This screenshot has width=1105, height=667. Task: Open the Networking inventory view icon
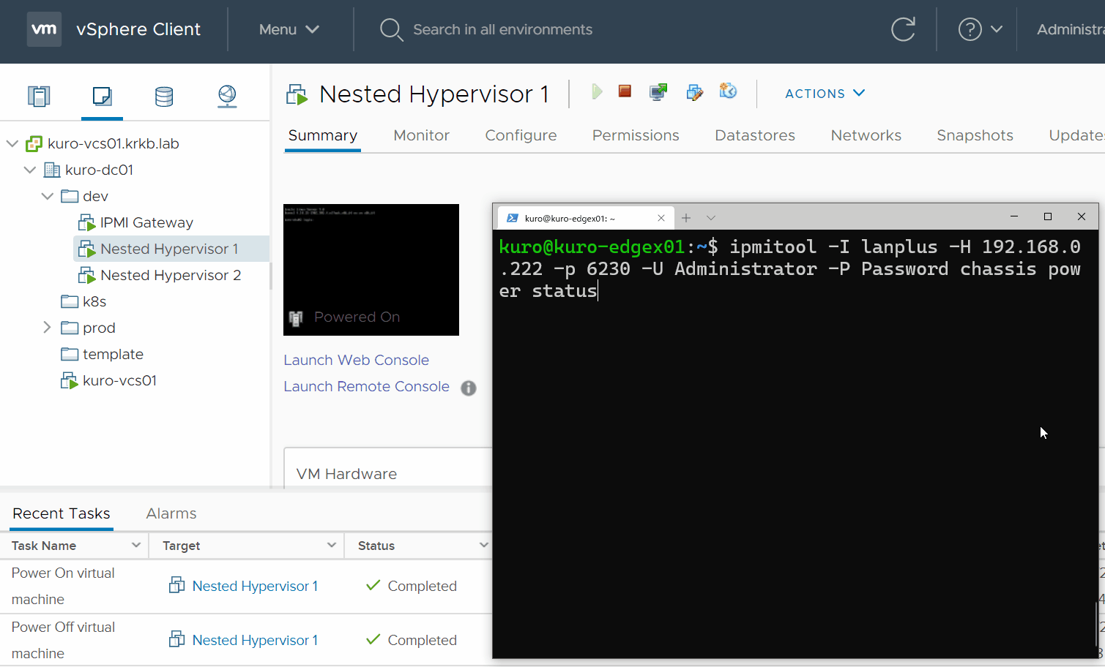227,96
